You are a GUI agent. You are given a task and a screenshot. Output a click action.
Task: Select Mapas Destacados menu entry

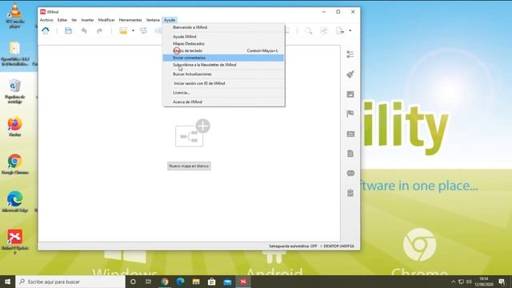224,44
